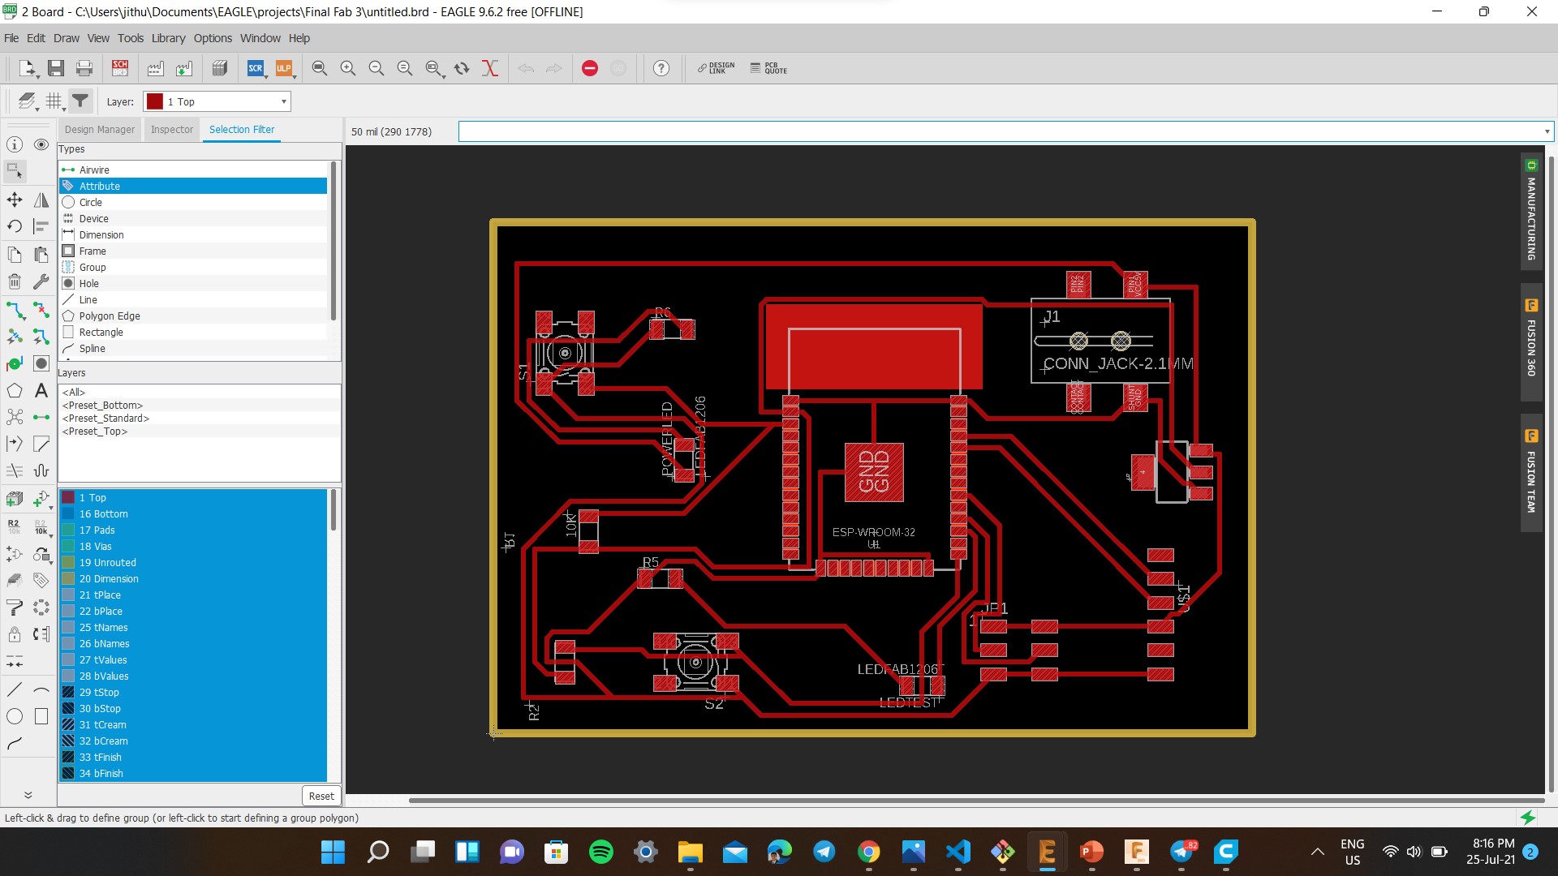Image resolution: width=1558 pixels, height=876 pixels.
Task: Click the Save board icon
Action: [x=55, y=69]
